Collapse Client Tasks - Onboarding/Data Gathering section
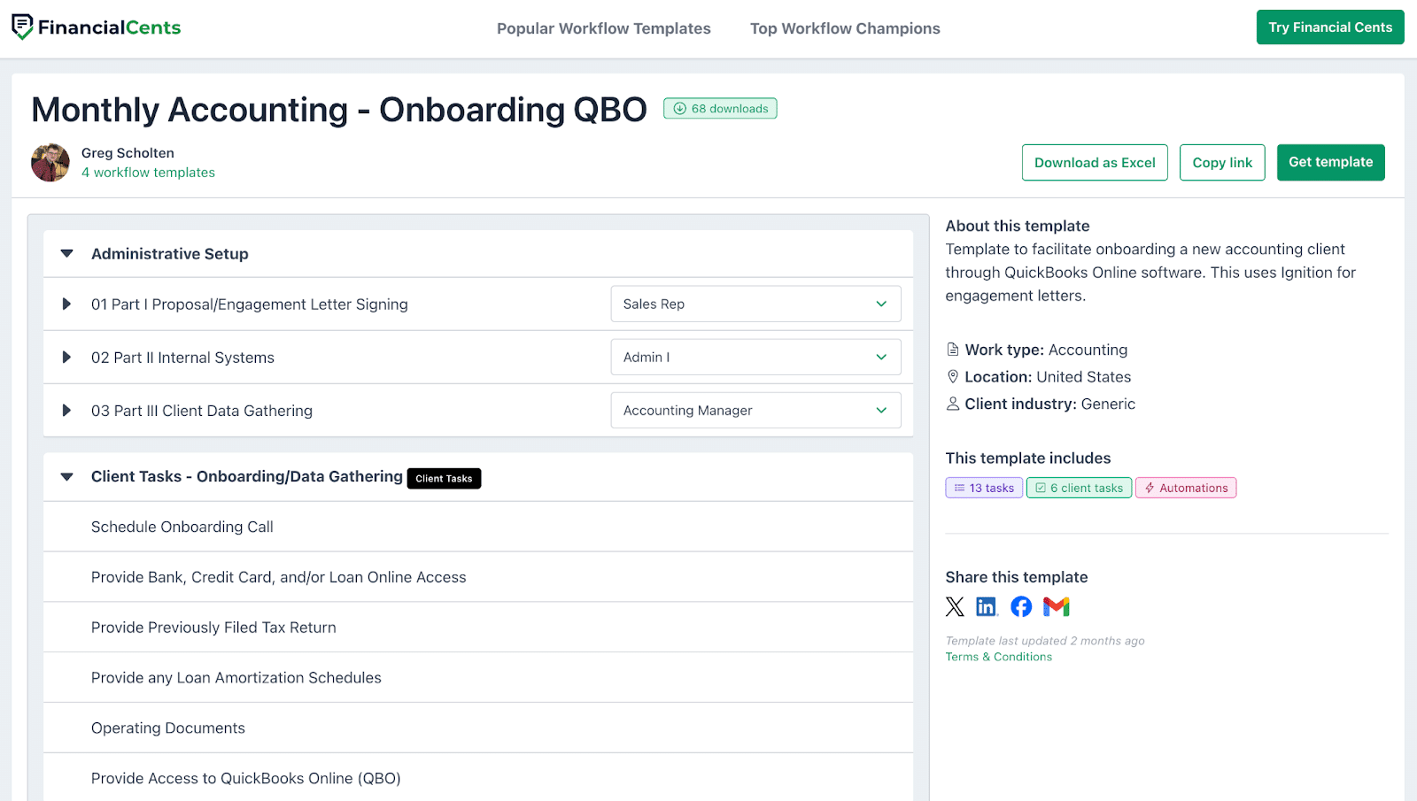The height and width of the screenshot is (801, 1417). pos(66,477)
